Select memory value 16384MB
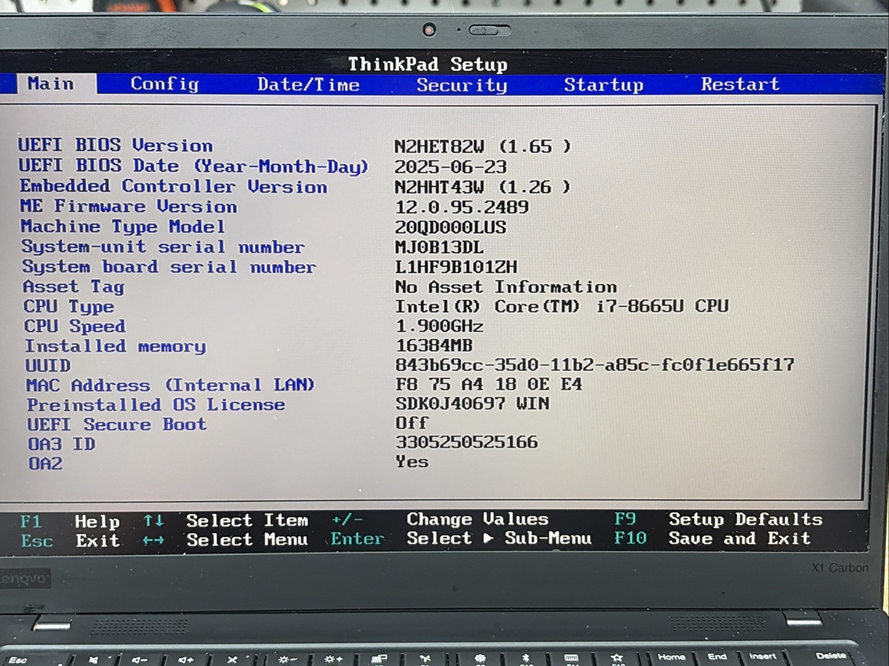The width and height of the screenshot is (889, 666). [434, 345]
